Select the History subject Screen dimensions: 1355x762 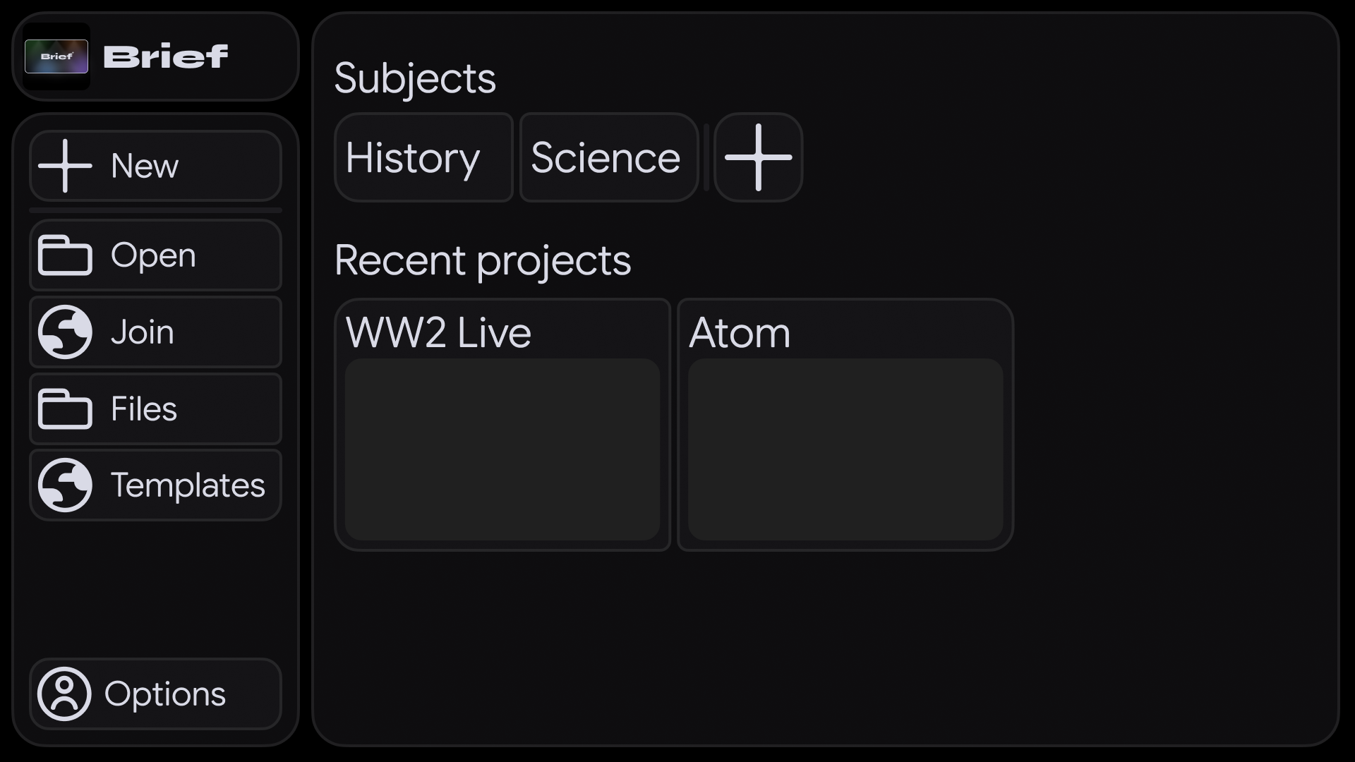pos(423,157)
